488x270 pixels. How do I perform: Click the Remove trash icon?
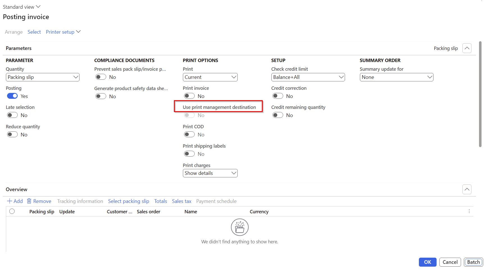pyautogui.click(x=29, y=201)
